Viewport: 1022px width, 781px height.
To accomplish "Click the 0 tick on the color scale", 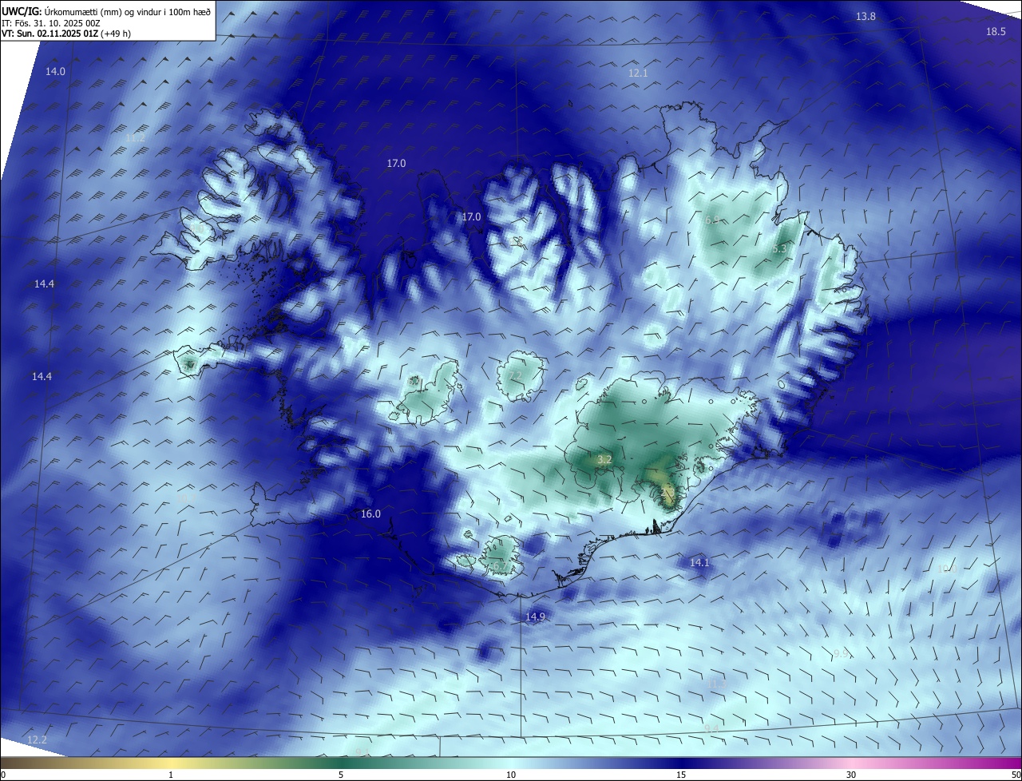I will click(x=2, y=775).
